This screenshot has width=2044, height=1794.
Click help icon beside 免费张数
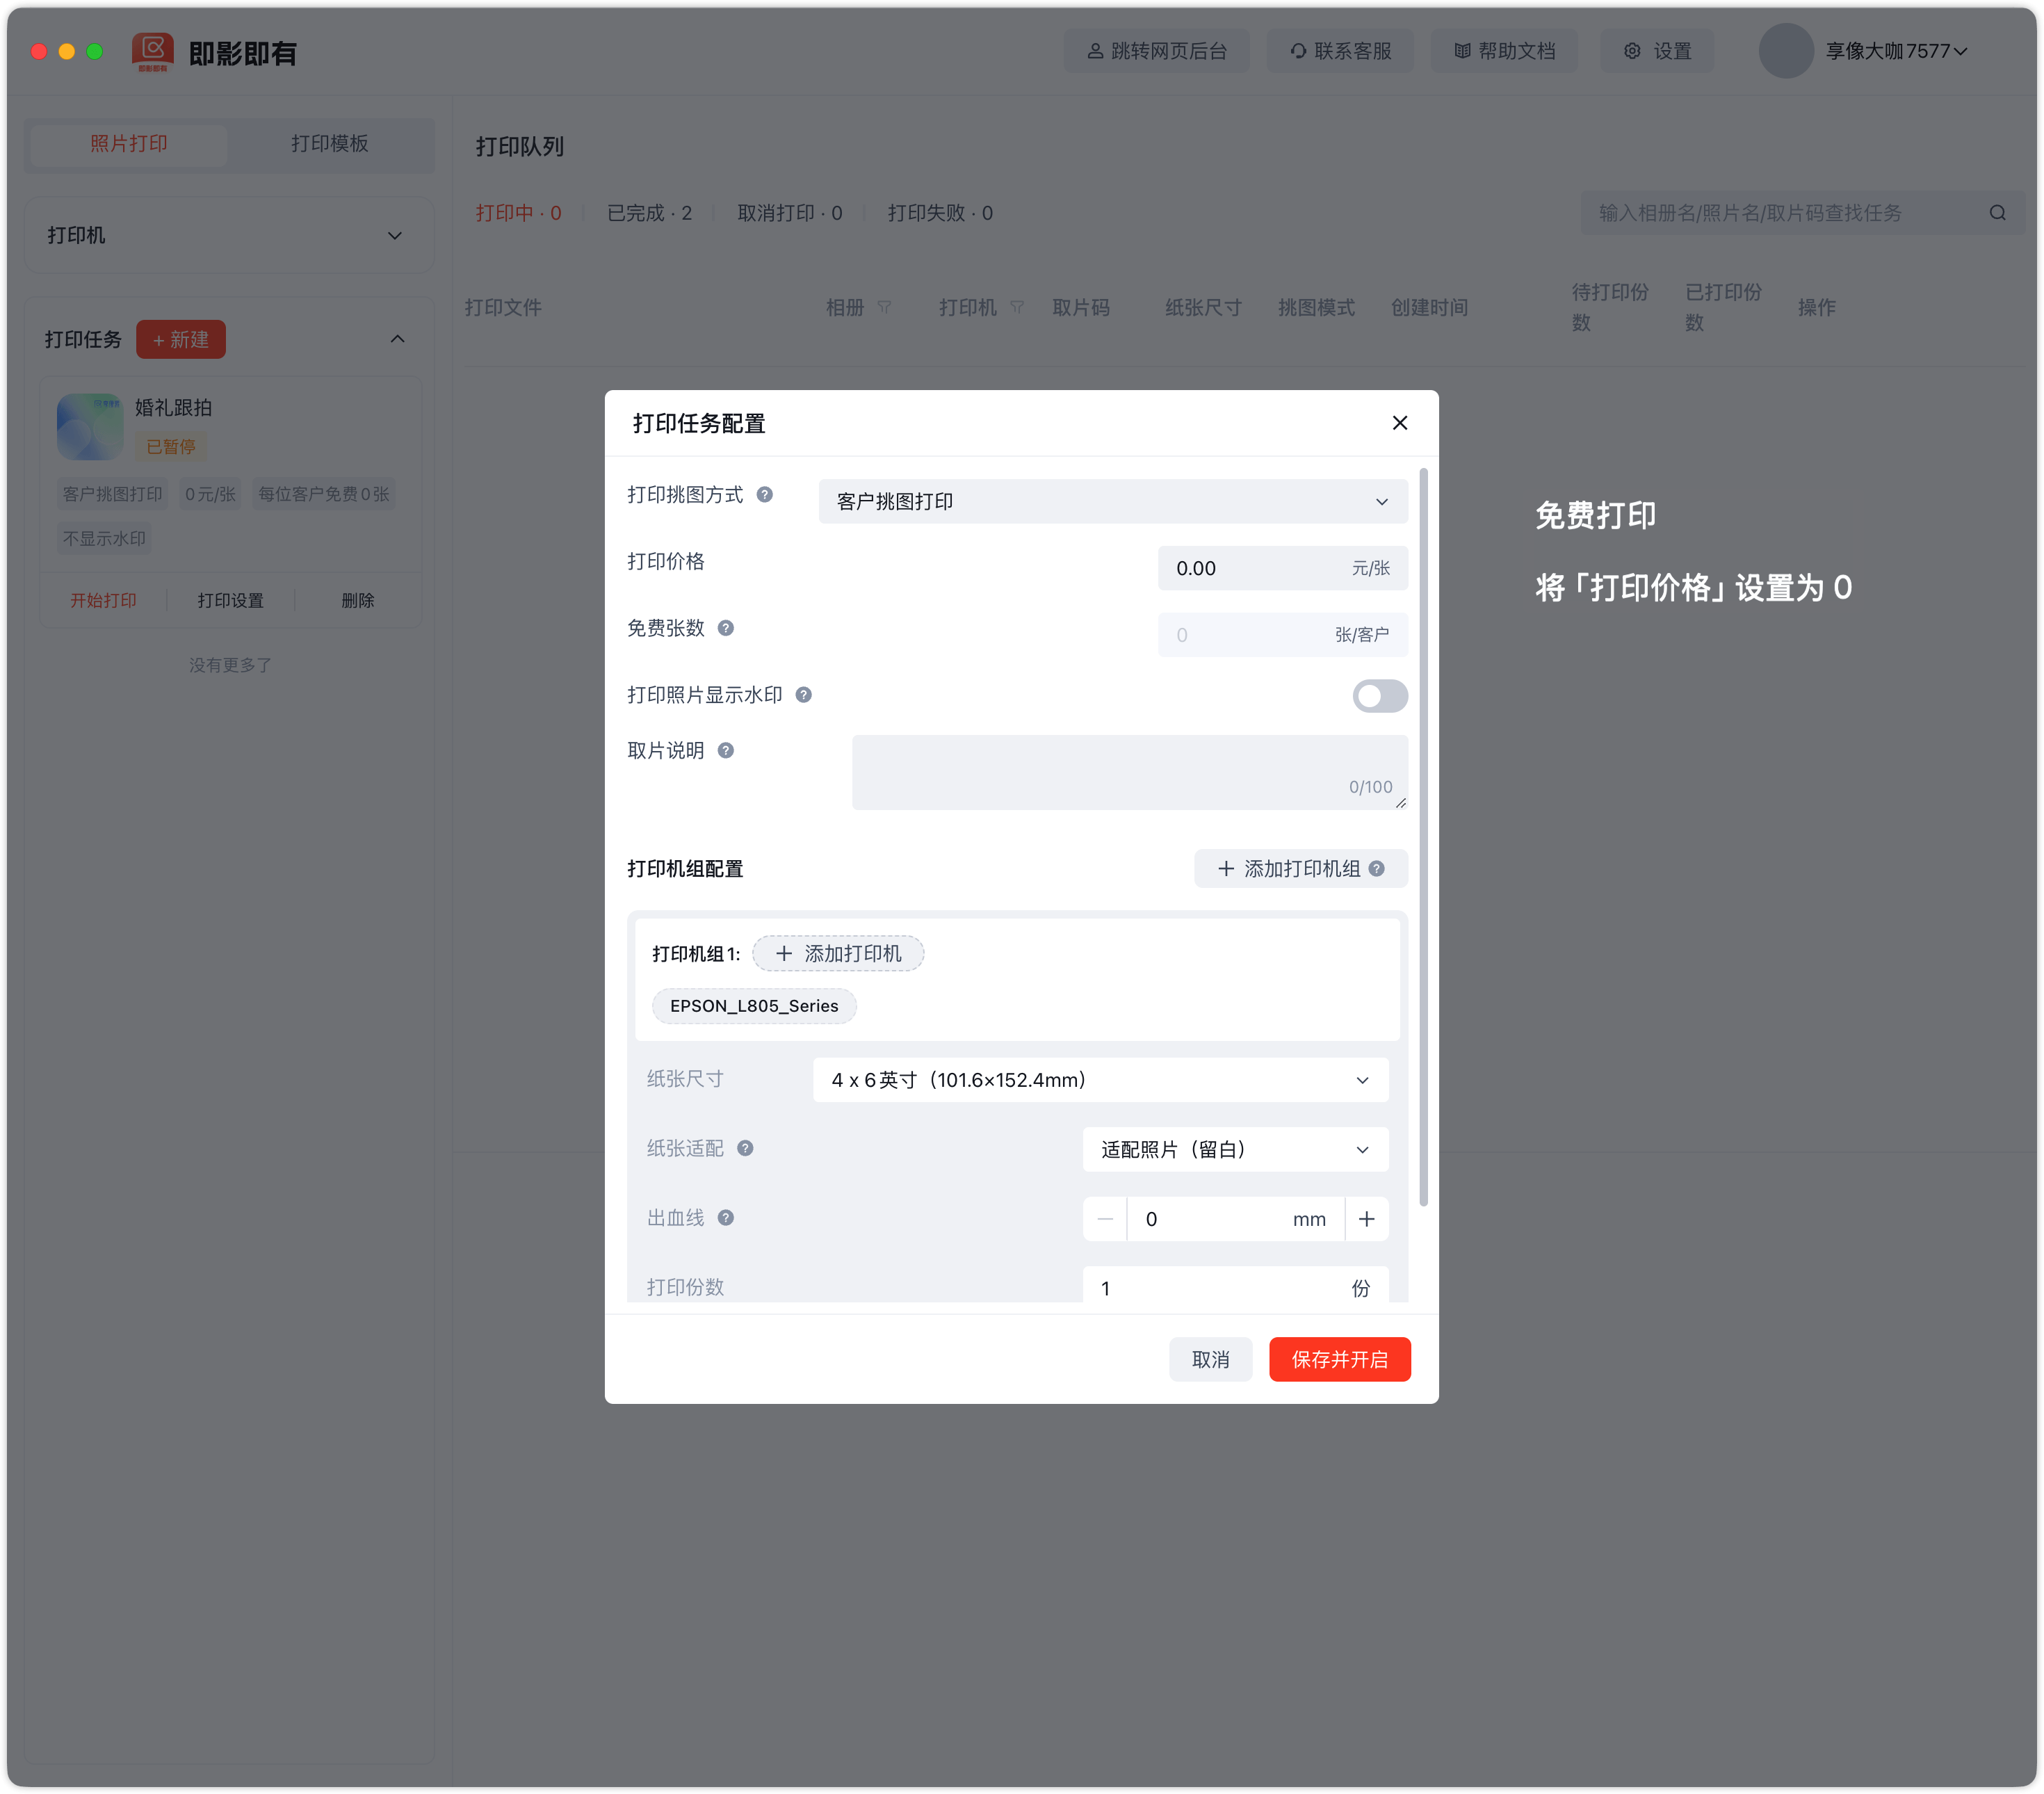click(x=726, y=628)
